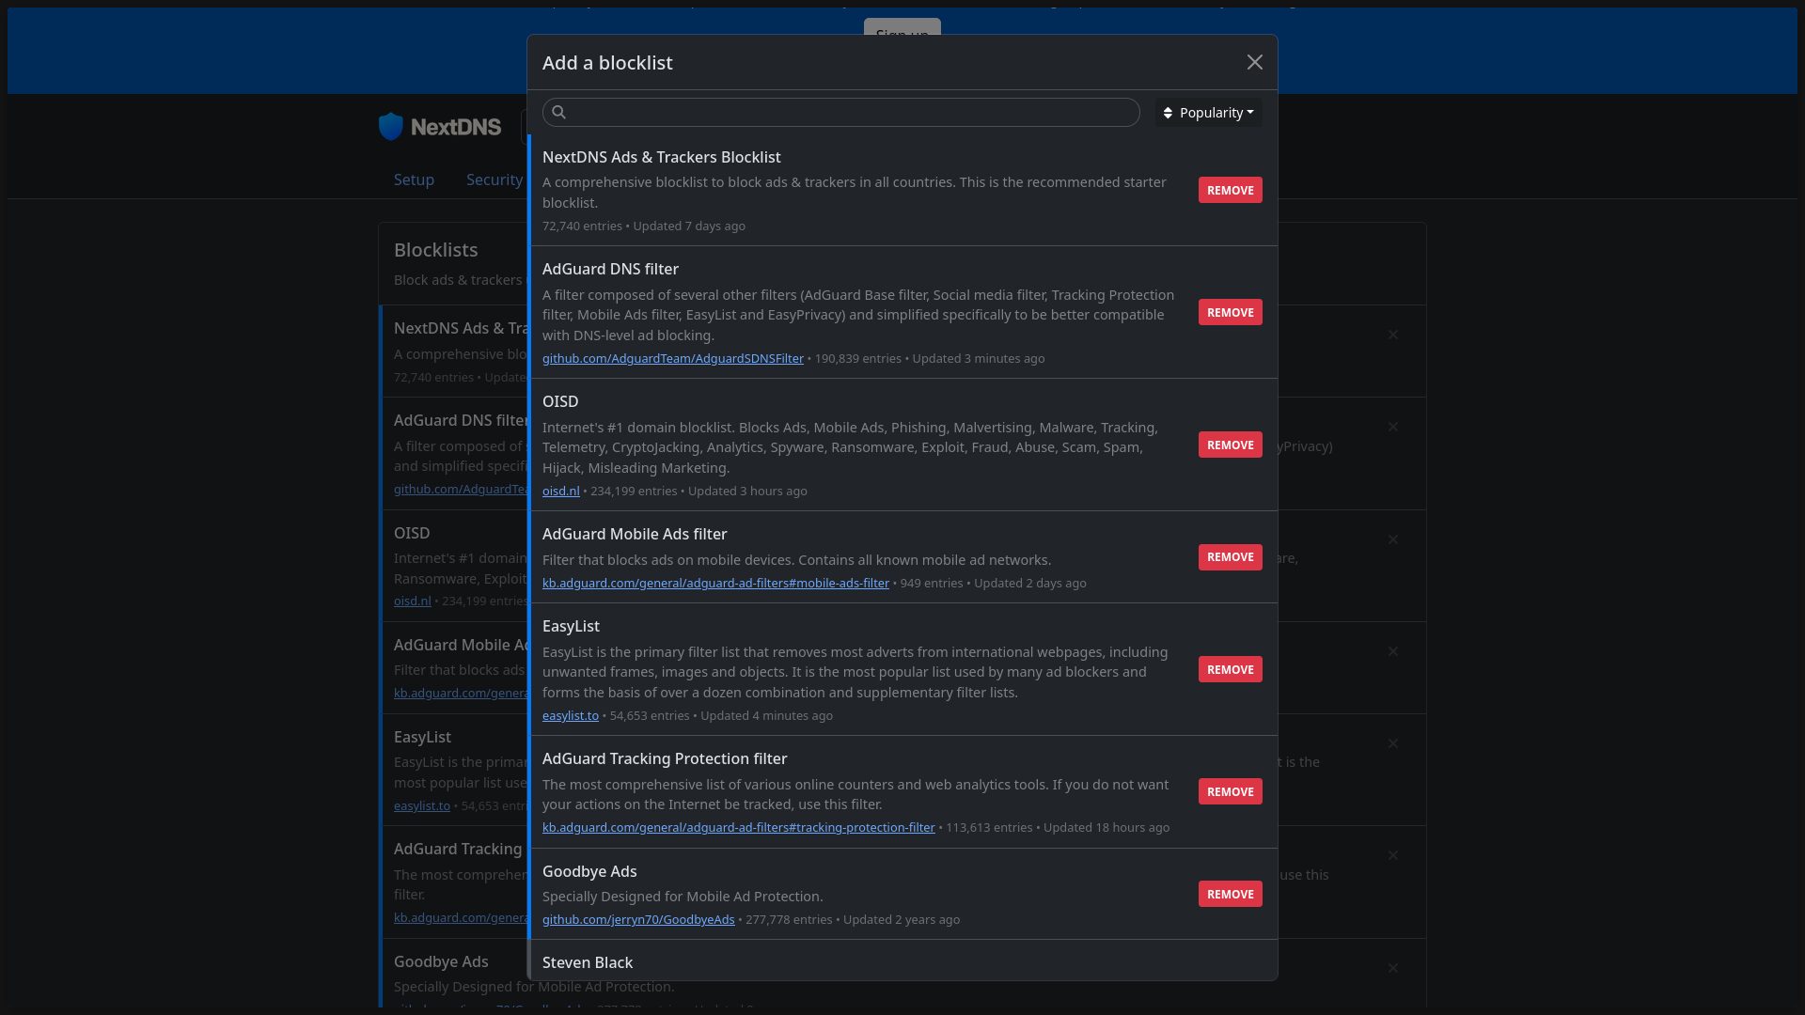Click the Sign up button in banner
Viewport: 1805px width, 1015px height.
coord(902,28)
